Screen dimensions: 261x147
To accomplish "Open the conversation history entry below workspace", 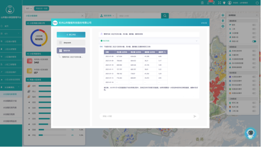I will [x=72, y=57].
